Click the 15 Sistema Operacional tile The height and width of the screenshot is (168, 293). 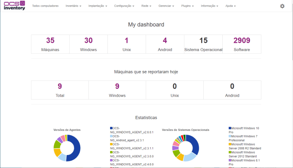203,44
